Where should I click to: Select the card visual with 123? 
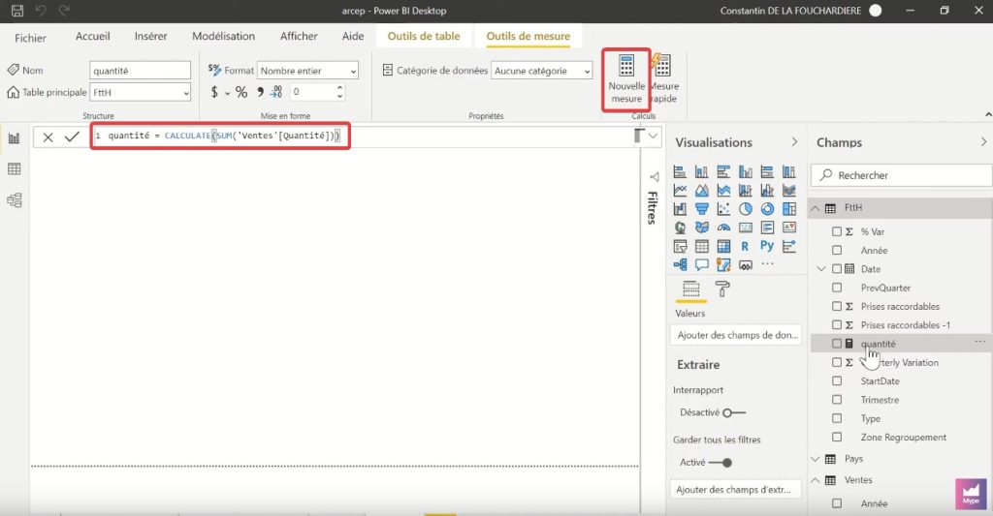pos(746,228)
